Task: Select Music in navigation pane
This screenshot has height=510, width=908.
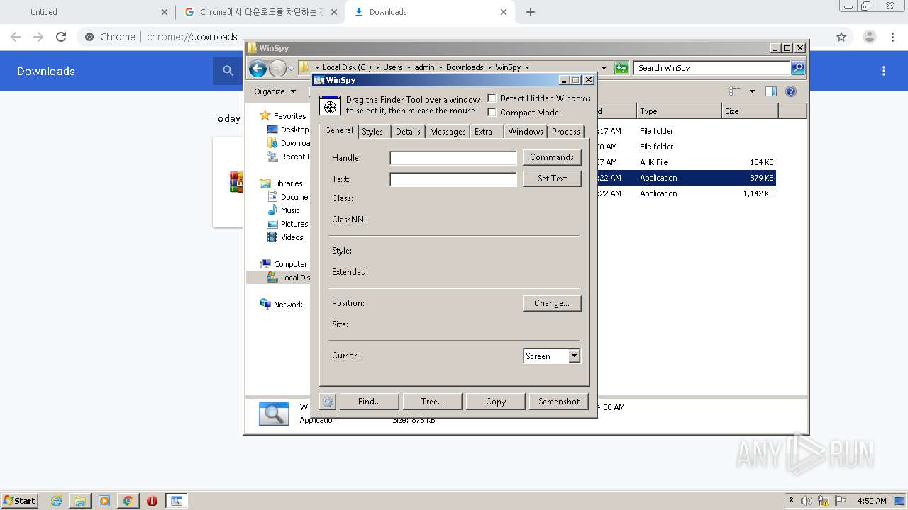Action: (x=284, y=210)
